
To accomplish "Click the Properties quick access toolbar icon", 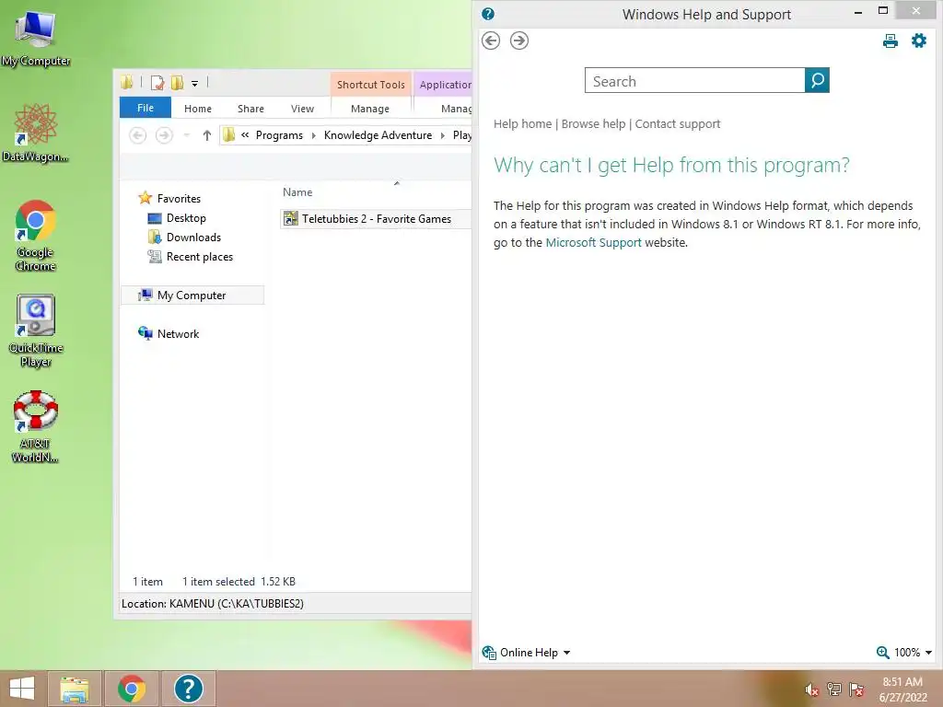I will pos(157,83).
